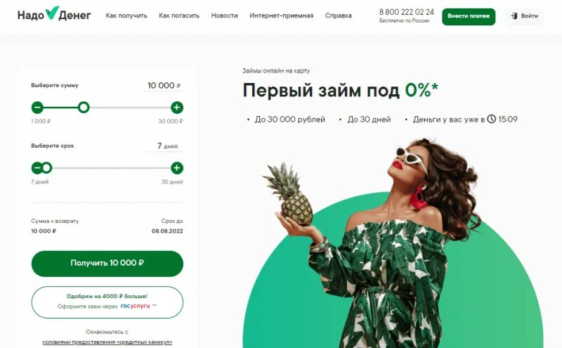Go to the Новости section
562x348 pixels.
pos(224,15)
